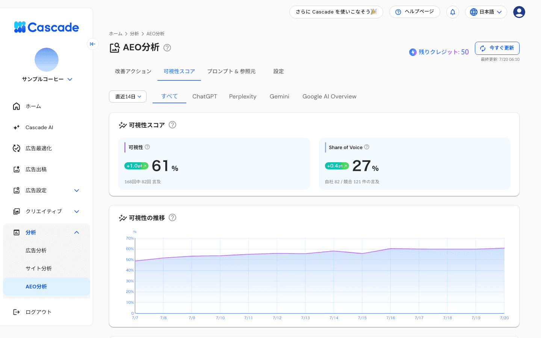
Task: Click the sparkle icon beside 可視性スコア heading
Action: tap(123, 125)
